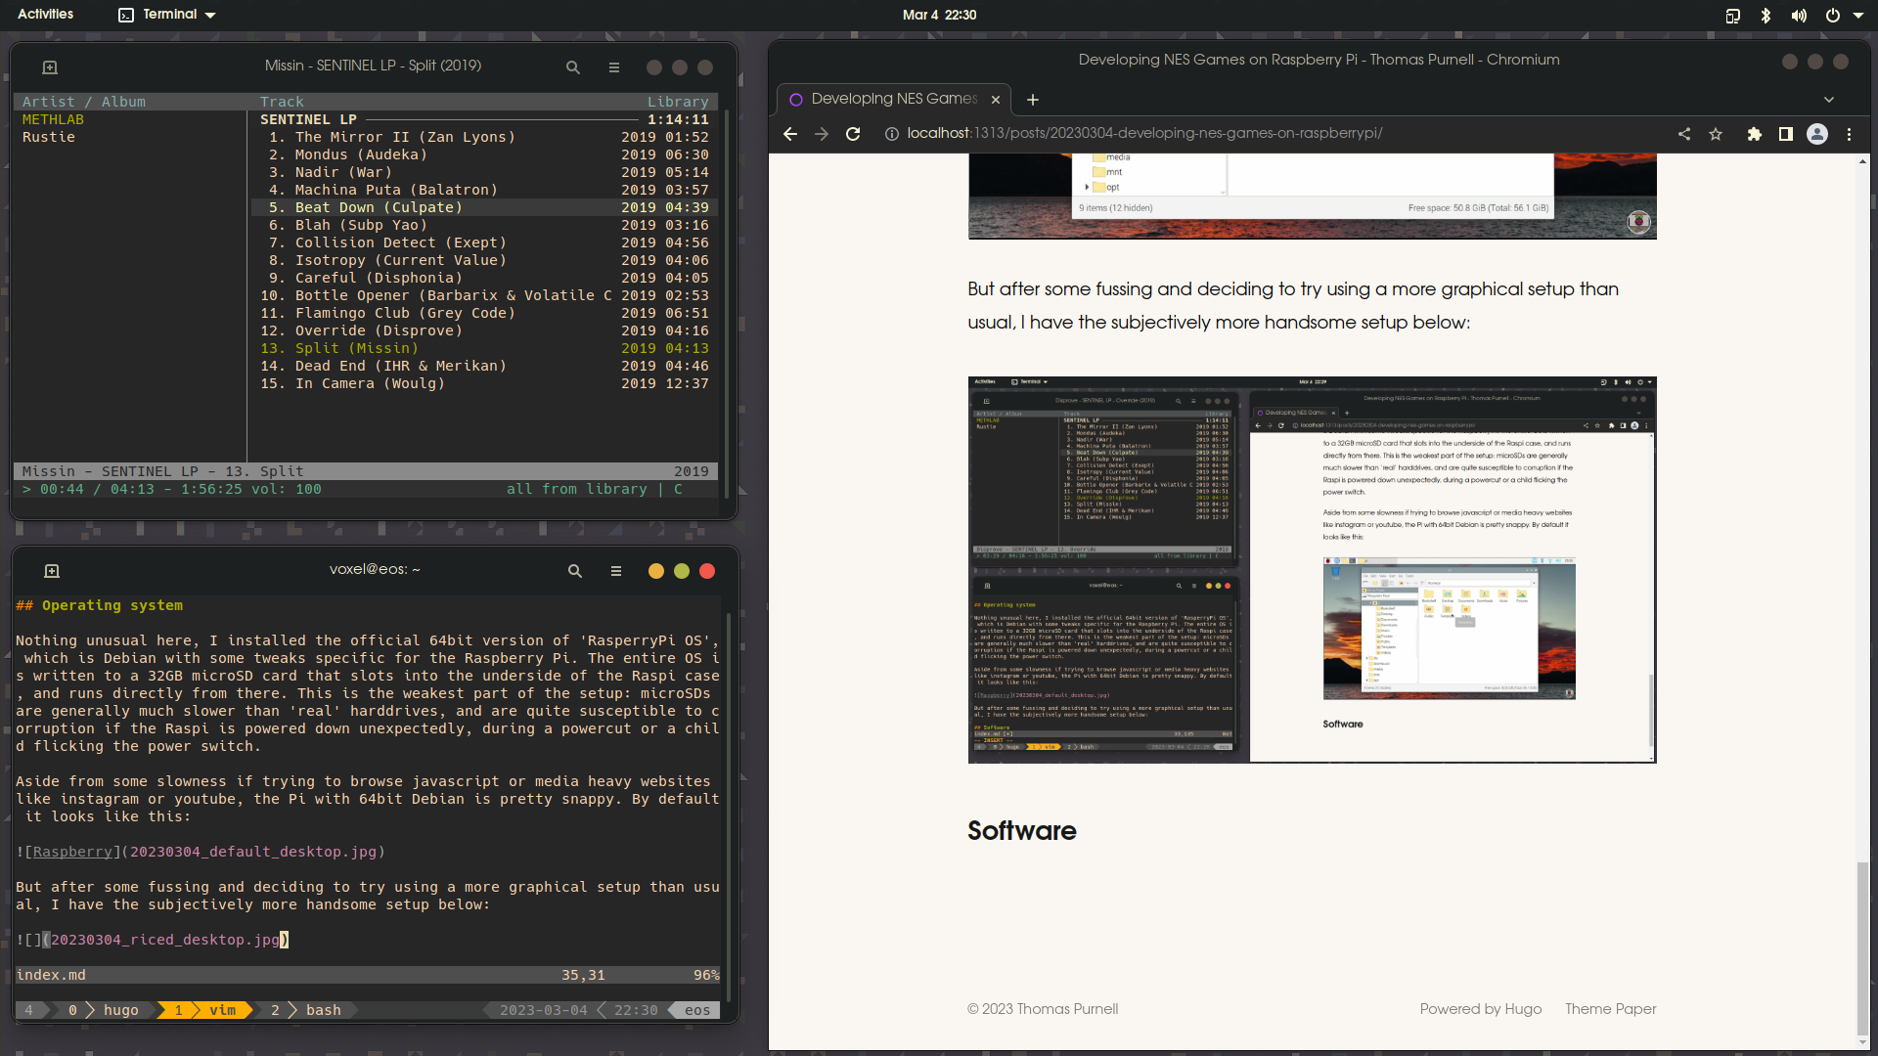Select track 9 Careful (Disphonia)
Screen dimensions: 1878x1056
point(484,278)
